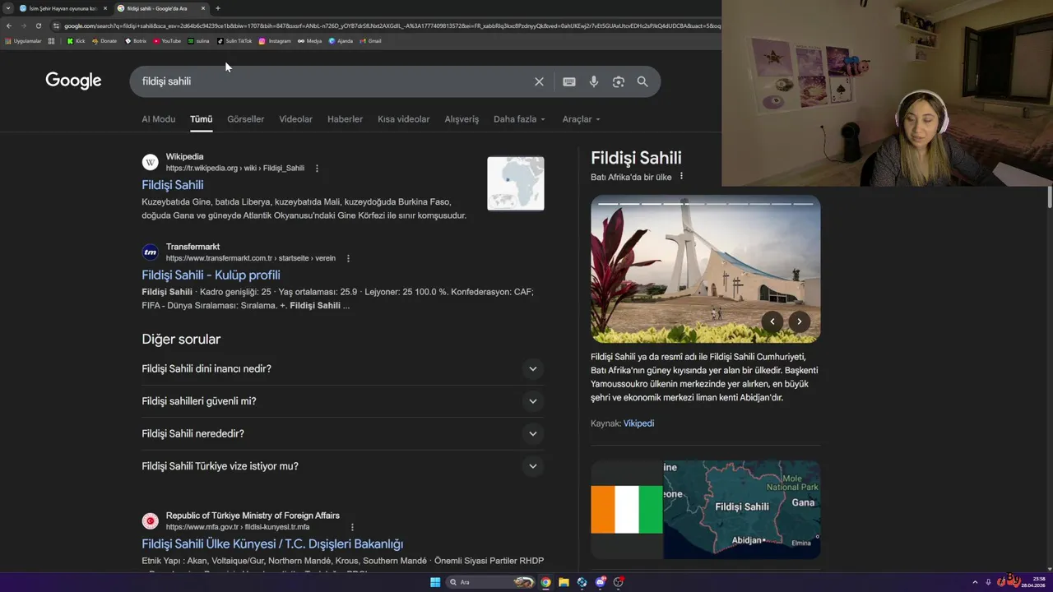Open File Explorer from the taskbar
The image size is (1053, 592).
click(564, 582)
